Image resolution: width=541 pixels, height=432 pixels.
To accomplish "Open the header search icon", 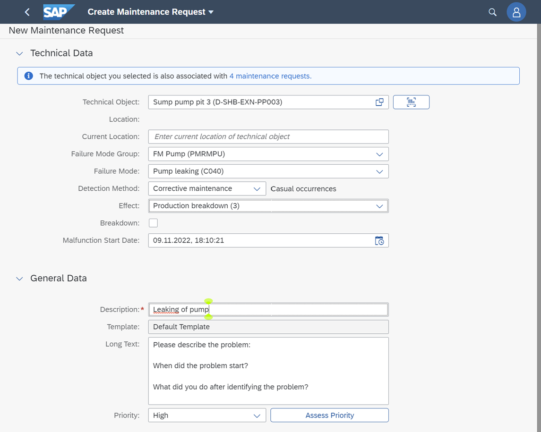I will 492,12.
